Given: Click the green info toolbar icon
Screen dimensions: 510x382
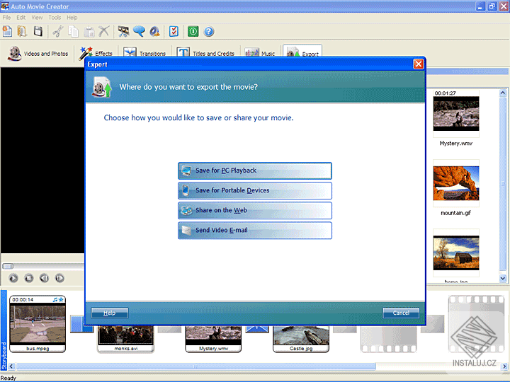Looking at the screenshot, I should click(193, 32).
